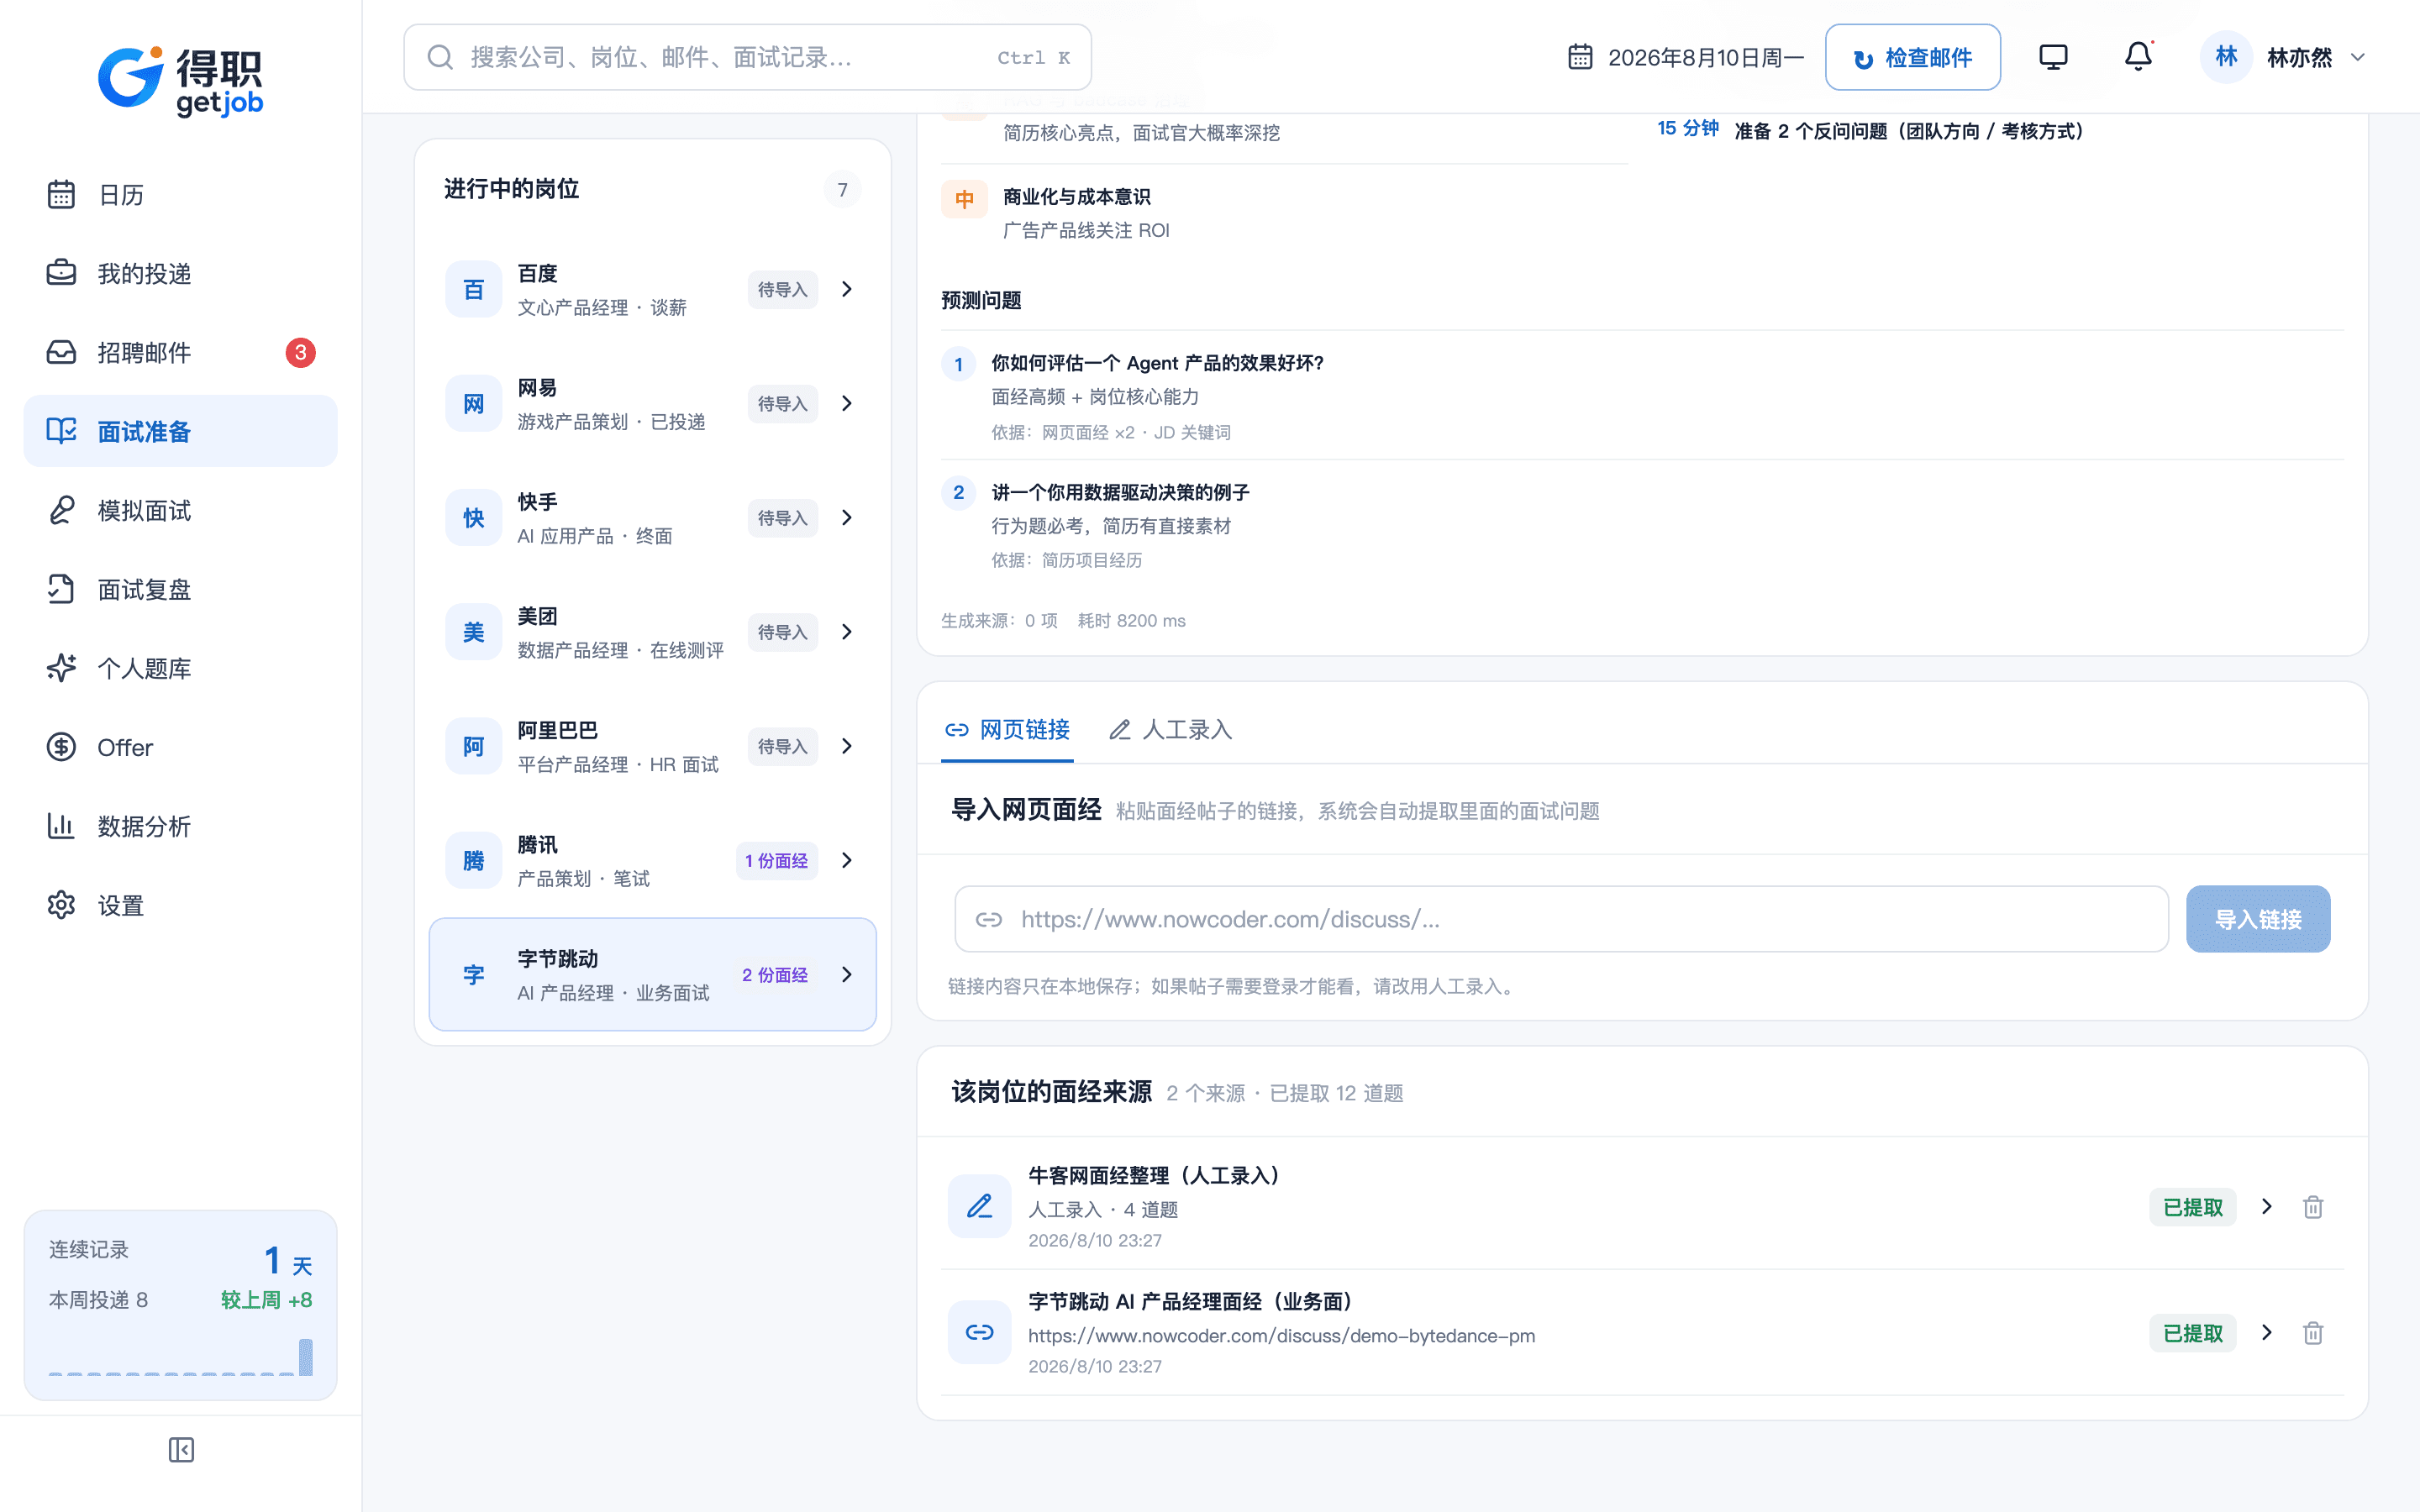This screenshot has height=1512, width=2420.
Task: Open 数据分析 analytics
Action: [180, 826]
